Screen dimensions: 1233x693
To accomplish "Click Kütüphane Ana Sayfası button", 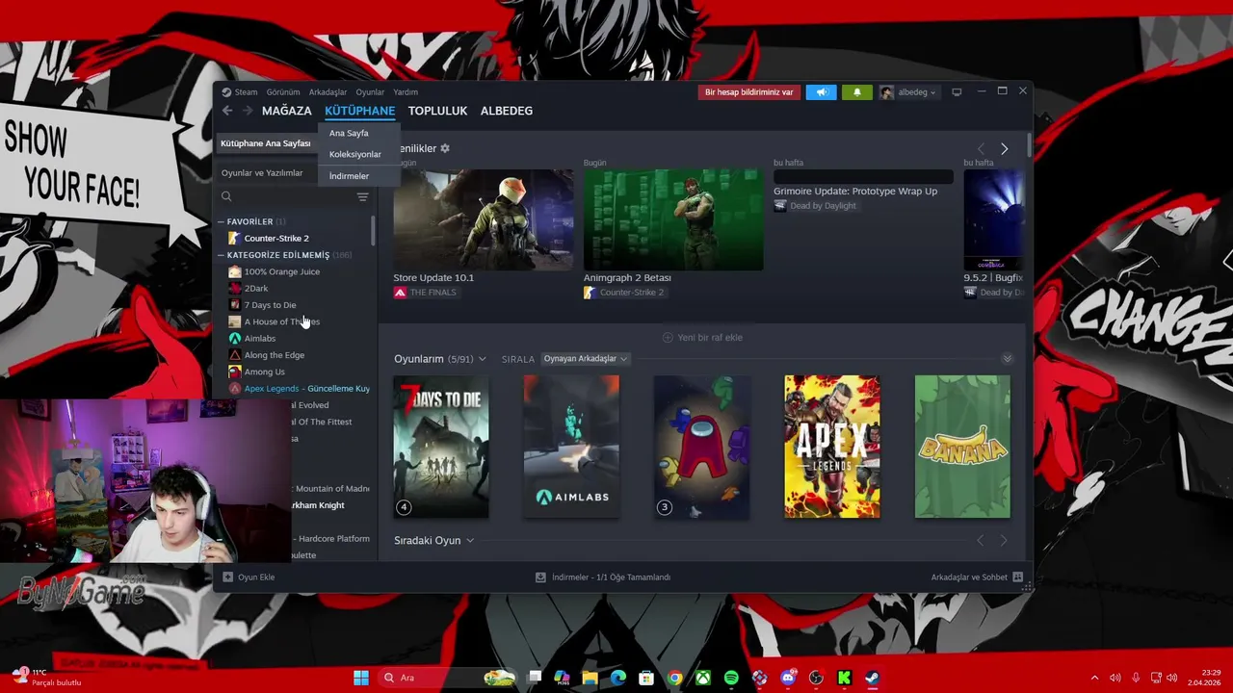I will pyautogui.click(x=266, y=143).
